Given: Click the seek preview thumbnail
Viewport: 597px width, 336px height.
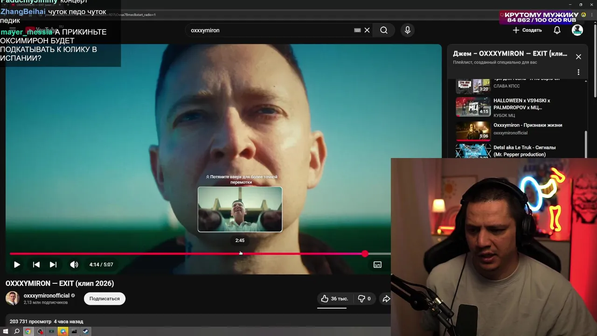Looking at the screenshot, I should 240,209.
